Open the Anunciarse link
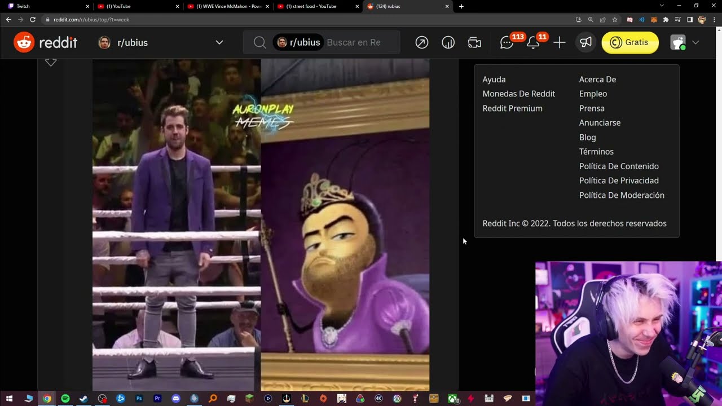Viewport: 722px width, 406px height. click(x=600, y=122)
